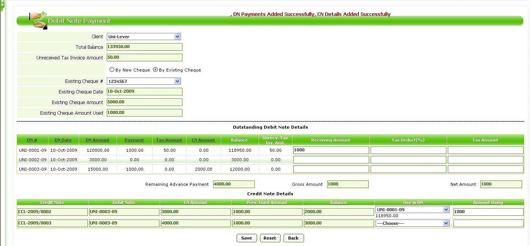The image size is (530, 246).
Task: Click Amount Using field for CCL-2009/0002
Action: [489, 212]
